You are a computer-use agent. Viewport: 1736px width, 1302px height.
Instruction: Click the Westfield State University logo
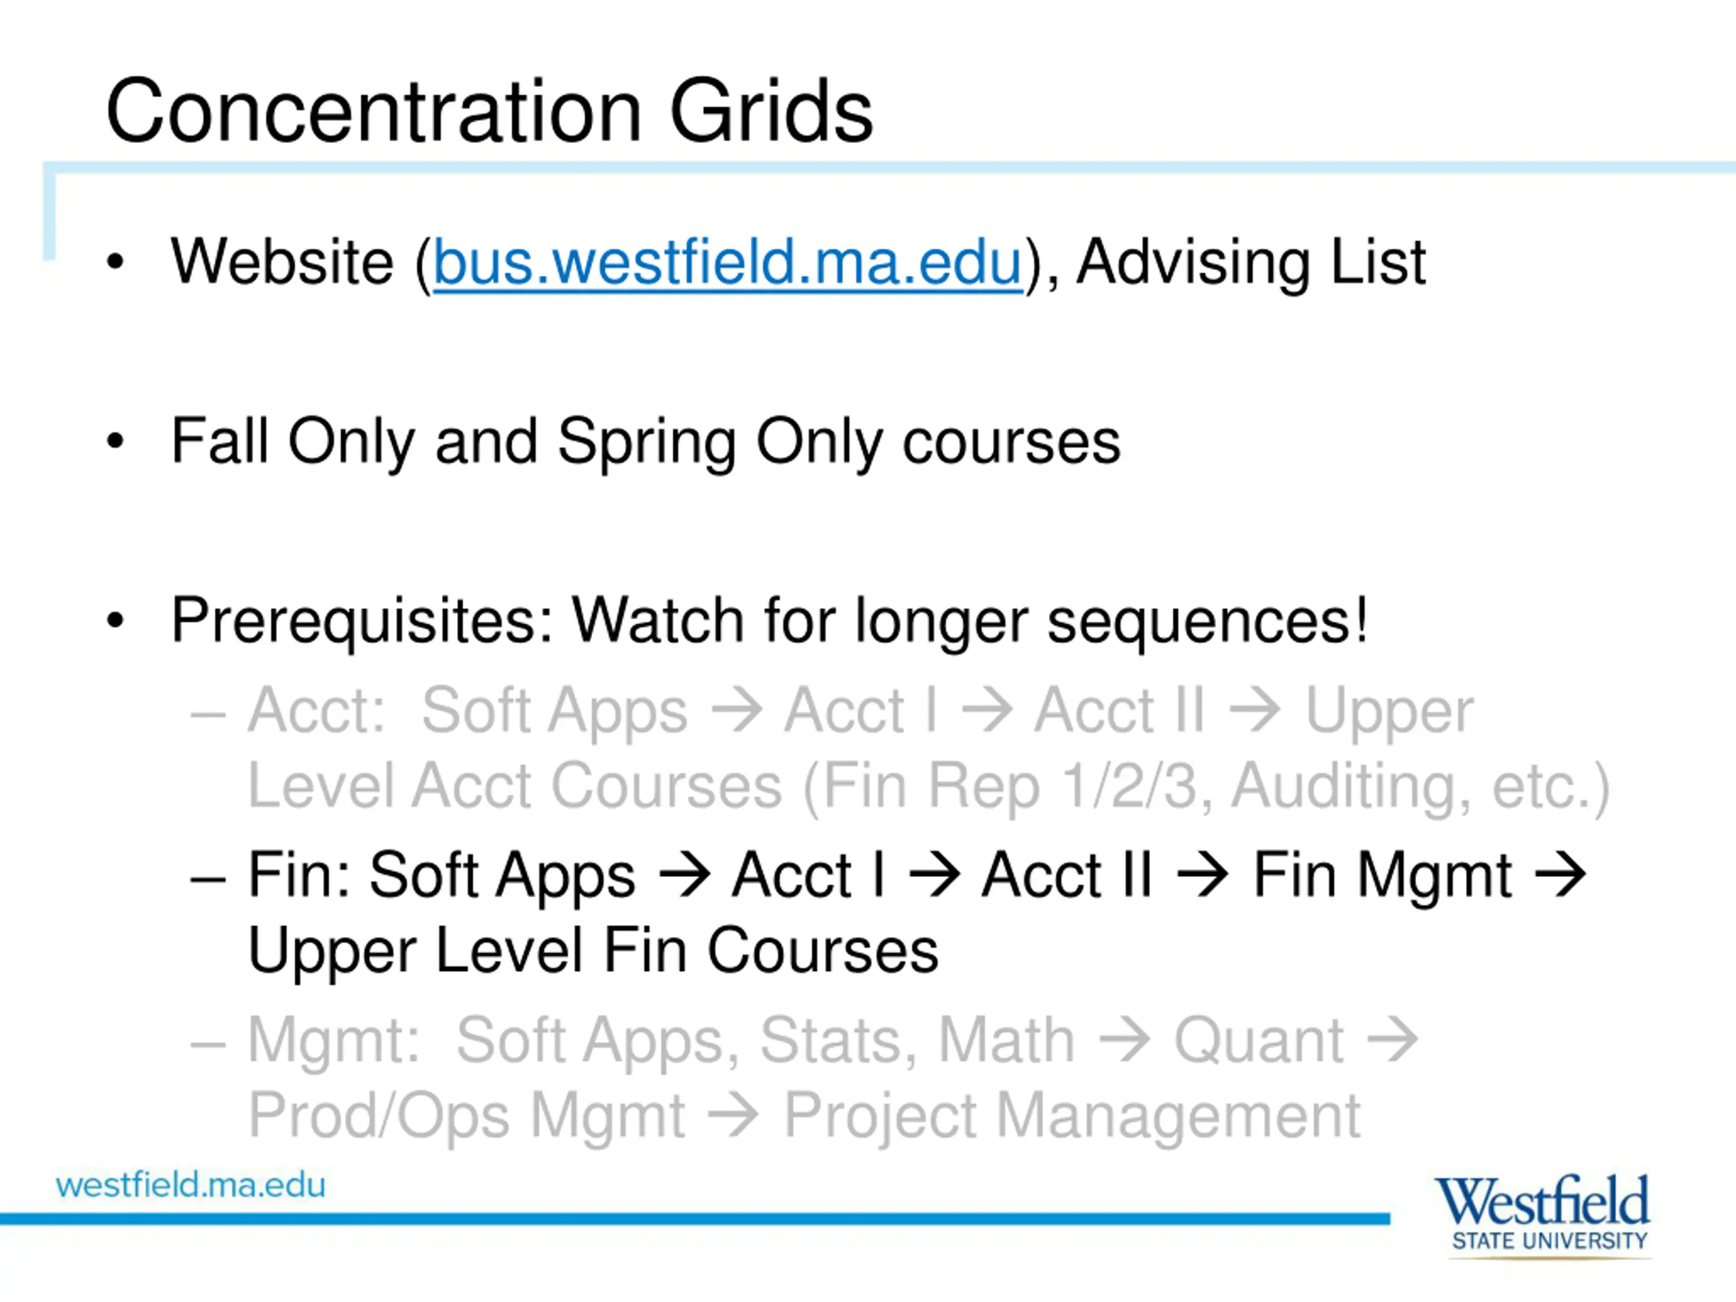click(x=1542, y=1216)
